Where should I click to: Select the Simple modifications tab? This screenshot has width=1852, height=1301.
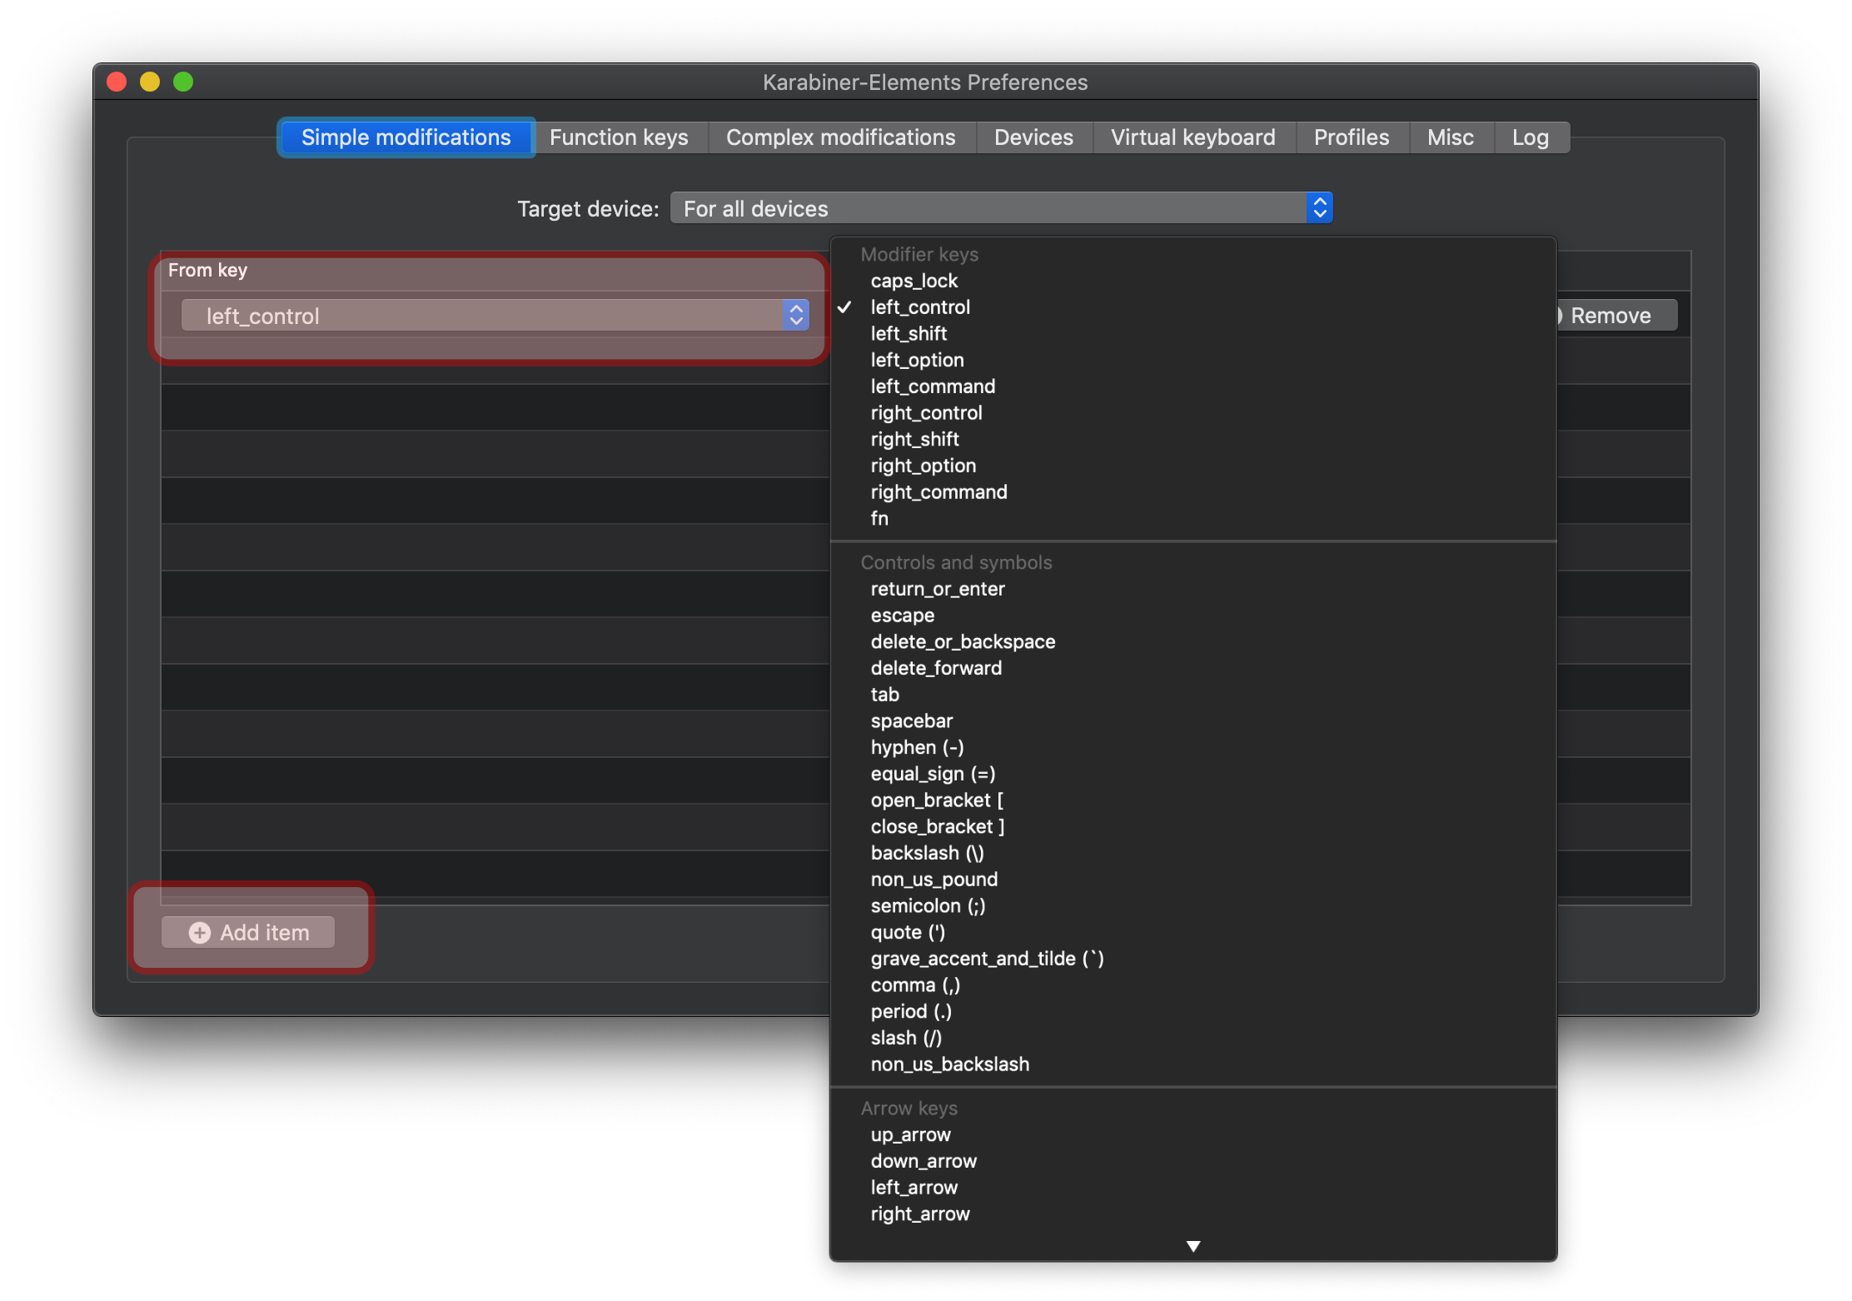406,137
